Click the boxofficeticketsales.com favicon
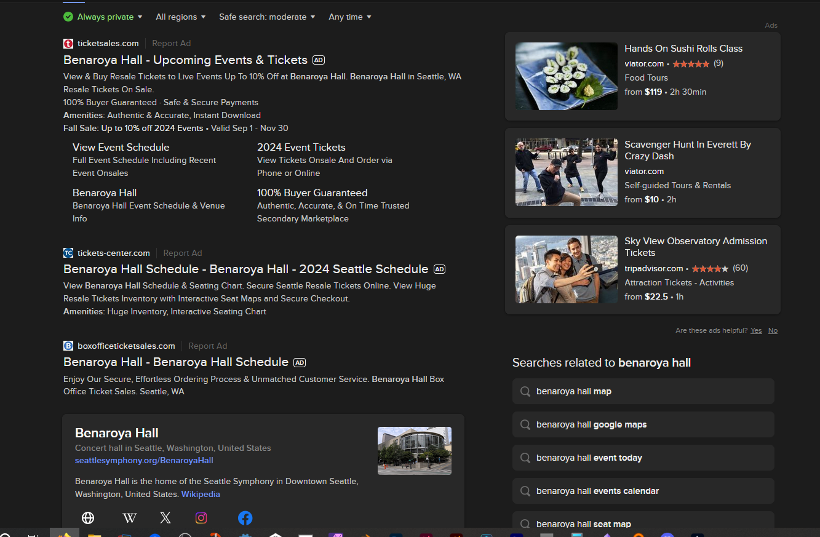 tap(68, 346)
